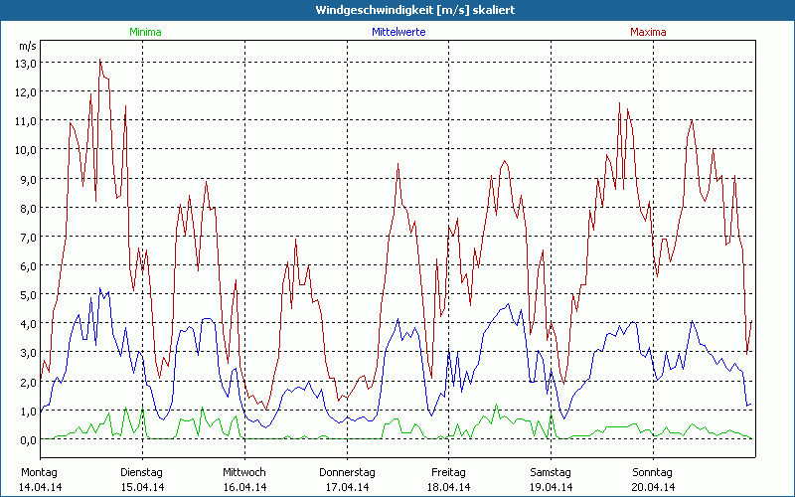This screenshot has height=497, width=795.
Task: Click the 2,0 y-axis value
Action: click(x=28, y=383)
